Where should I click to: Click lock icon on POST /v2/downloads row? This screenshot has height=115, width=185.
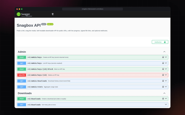pyautogui.click(x=163, y=98)
